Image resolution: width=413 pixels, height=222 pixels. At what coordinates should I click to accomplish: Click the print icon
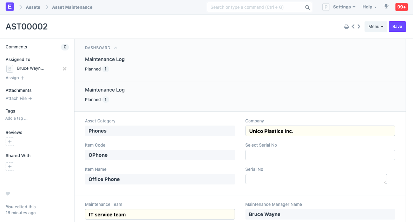(x=346, y=27)
